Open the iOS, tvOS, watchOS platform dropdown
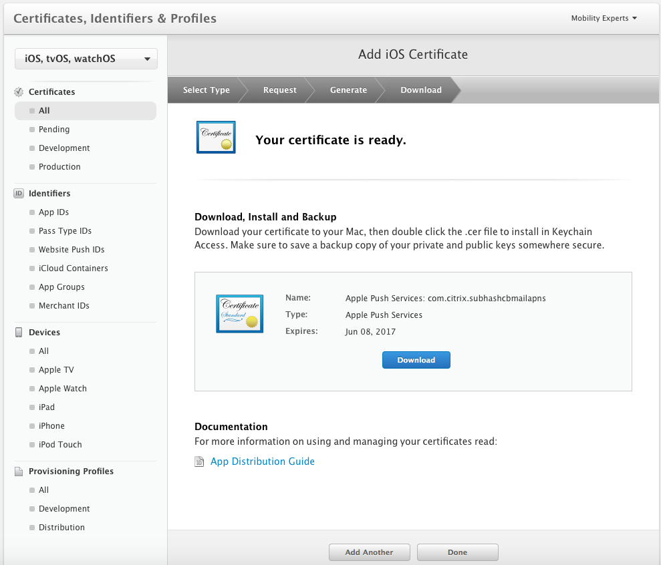The width and height of the screenshot is (661, 565). pyautogui.click(x=86, y=59)
